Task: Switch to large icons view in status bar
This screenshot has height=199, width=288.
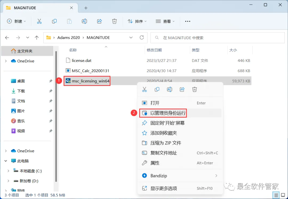Action: pyautogui.click(x=283, y=195)
